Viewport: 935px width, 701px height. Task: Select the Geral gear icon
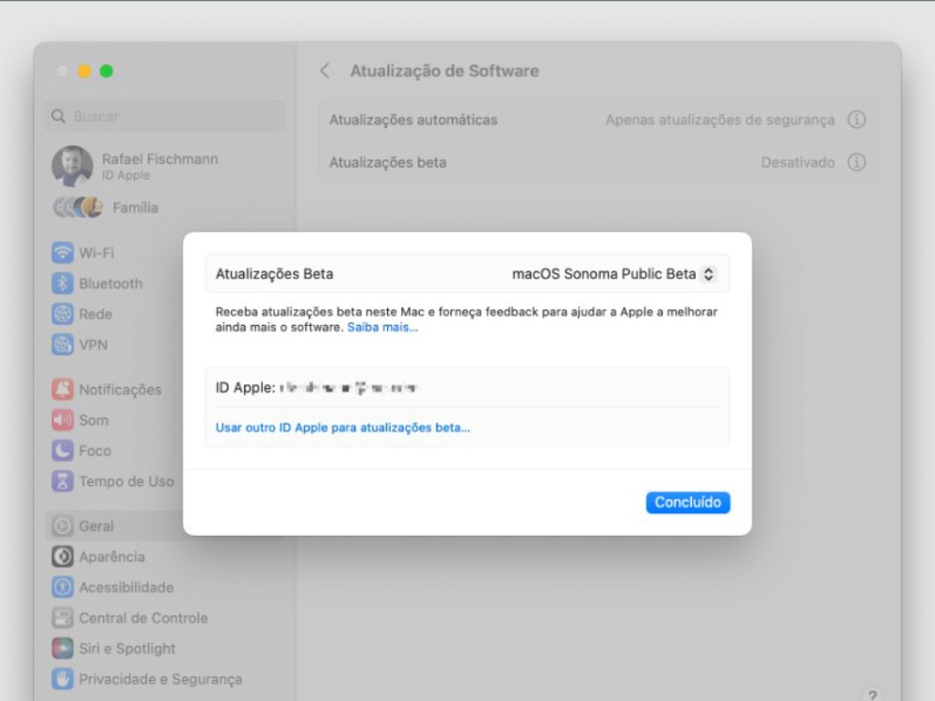[63, 526]
